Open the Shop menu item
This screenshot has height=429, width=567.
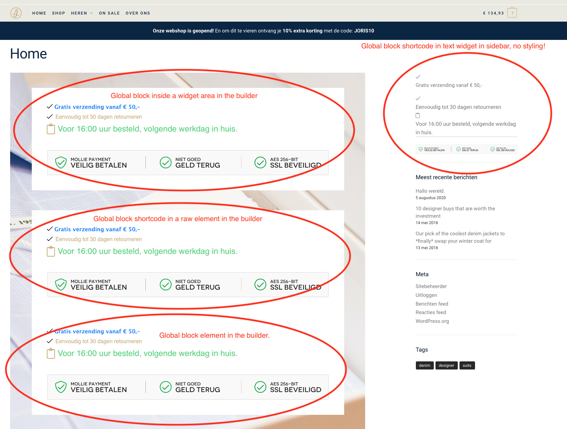coord(58,13)
